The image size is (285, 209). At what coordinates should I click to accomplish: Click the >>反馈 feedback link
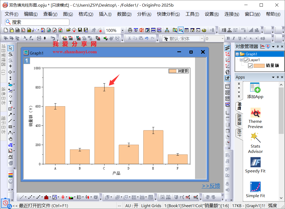(x=211, y=186)
